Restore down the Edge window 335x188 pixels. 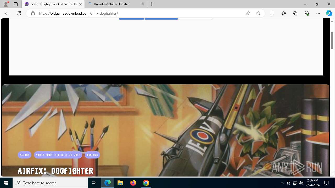(317, 4)
